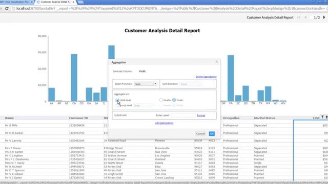
Task: Click the Delete Aggregation link
Action: click(206, 77)
